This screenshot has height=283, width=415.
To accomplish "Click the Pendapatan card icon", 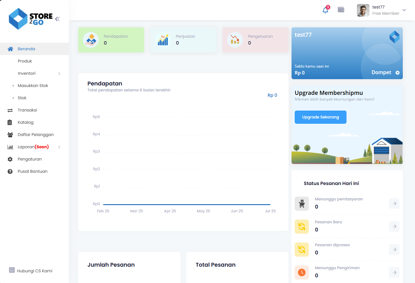I will (x=91, y=40).
